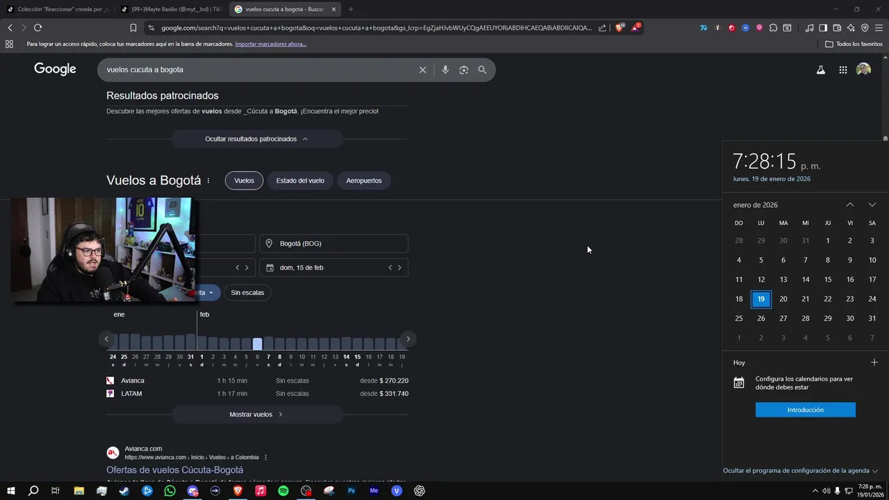Open the Windows Start menu
The width and height of the screenshot is (889, 500).
pos(10,491)
